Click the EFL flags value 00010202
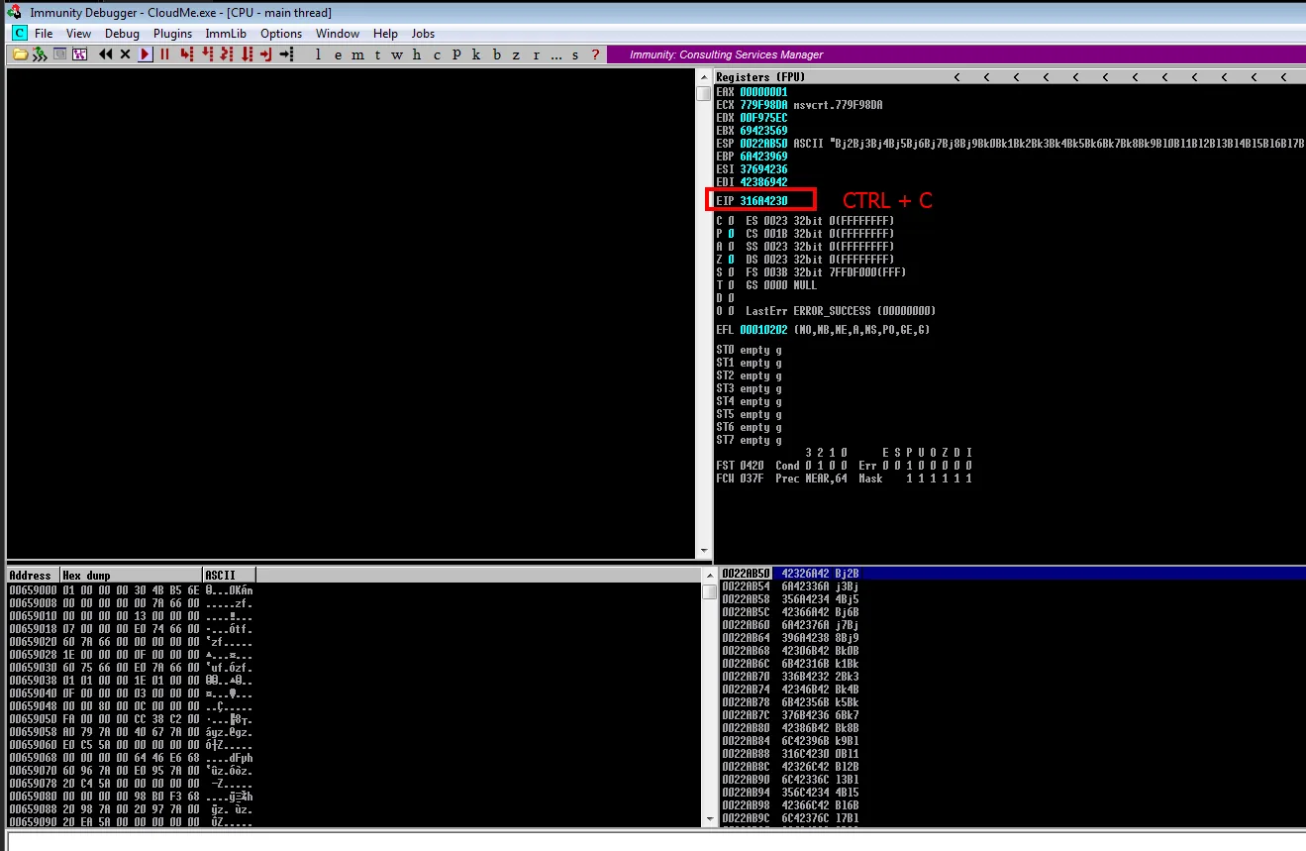The width and height of the screenshot is (1306, 851). click(763, 330)
